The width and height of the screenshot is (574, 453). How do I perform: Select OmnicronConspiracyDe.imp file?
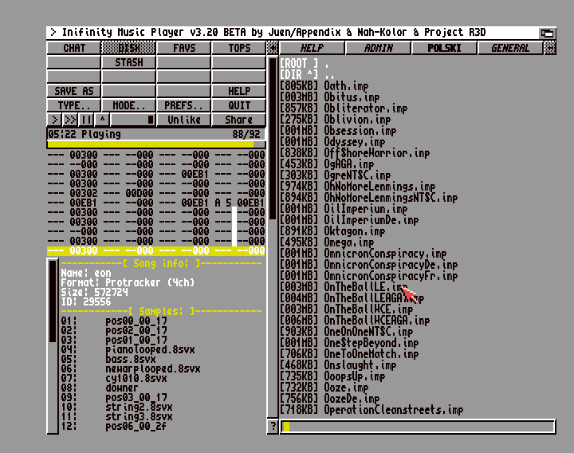pos(368,265)
